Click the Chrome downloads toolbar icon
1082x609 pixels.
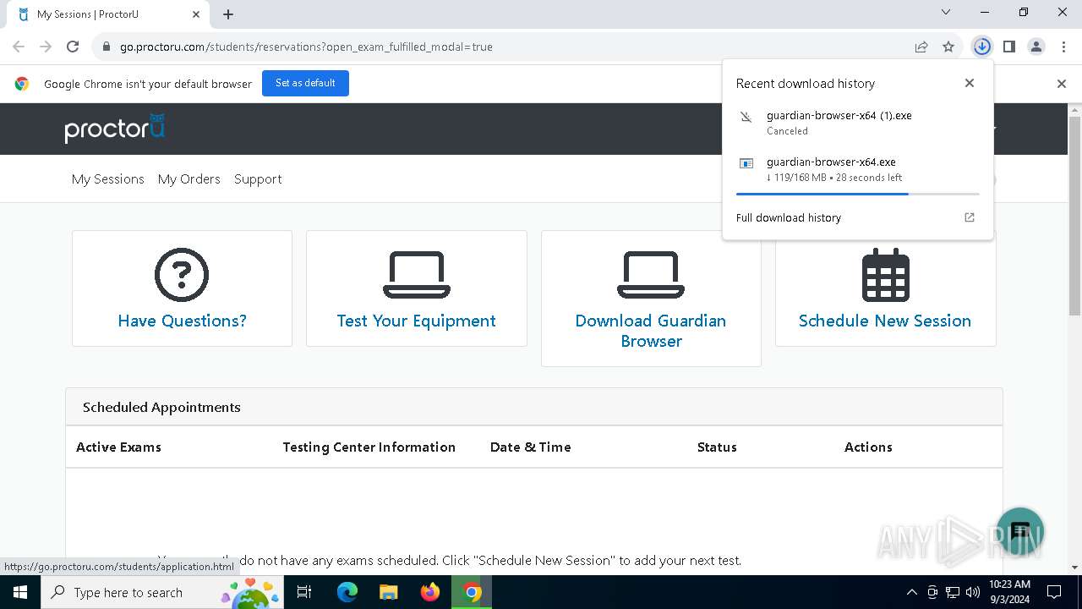click(x=981, y=47)
